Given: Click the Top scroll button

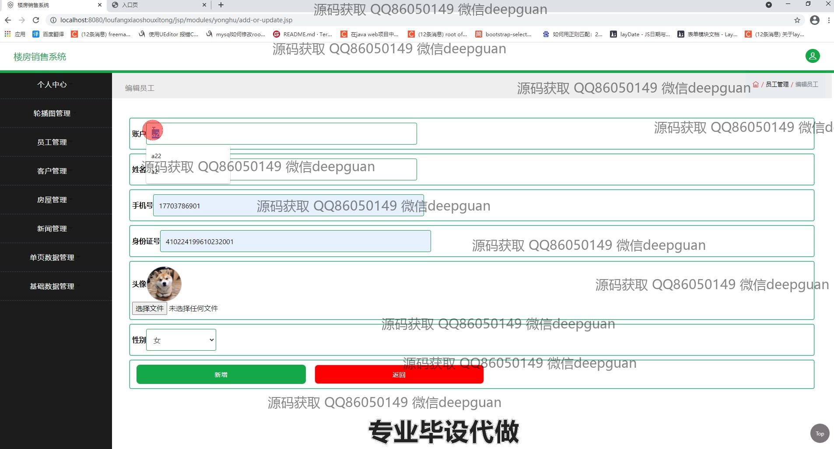Looking at the screenshot, I should tap(820, 434).
